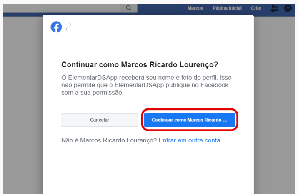Screen dimensions: 298x194
Task: Click the Facebook logo in the dialog
Action: pyautogui.click(x=56, y=27)
